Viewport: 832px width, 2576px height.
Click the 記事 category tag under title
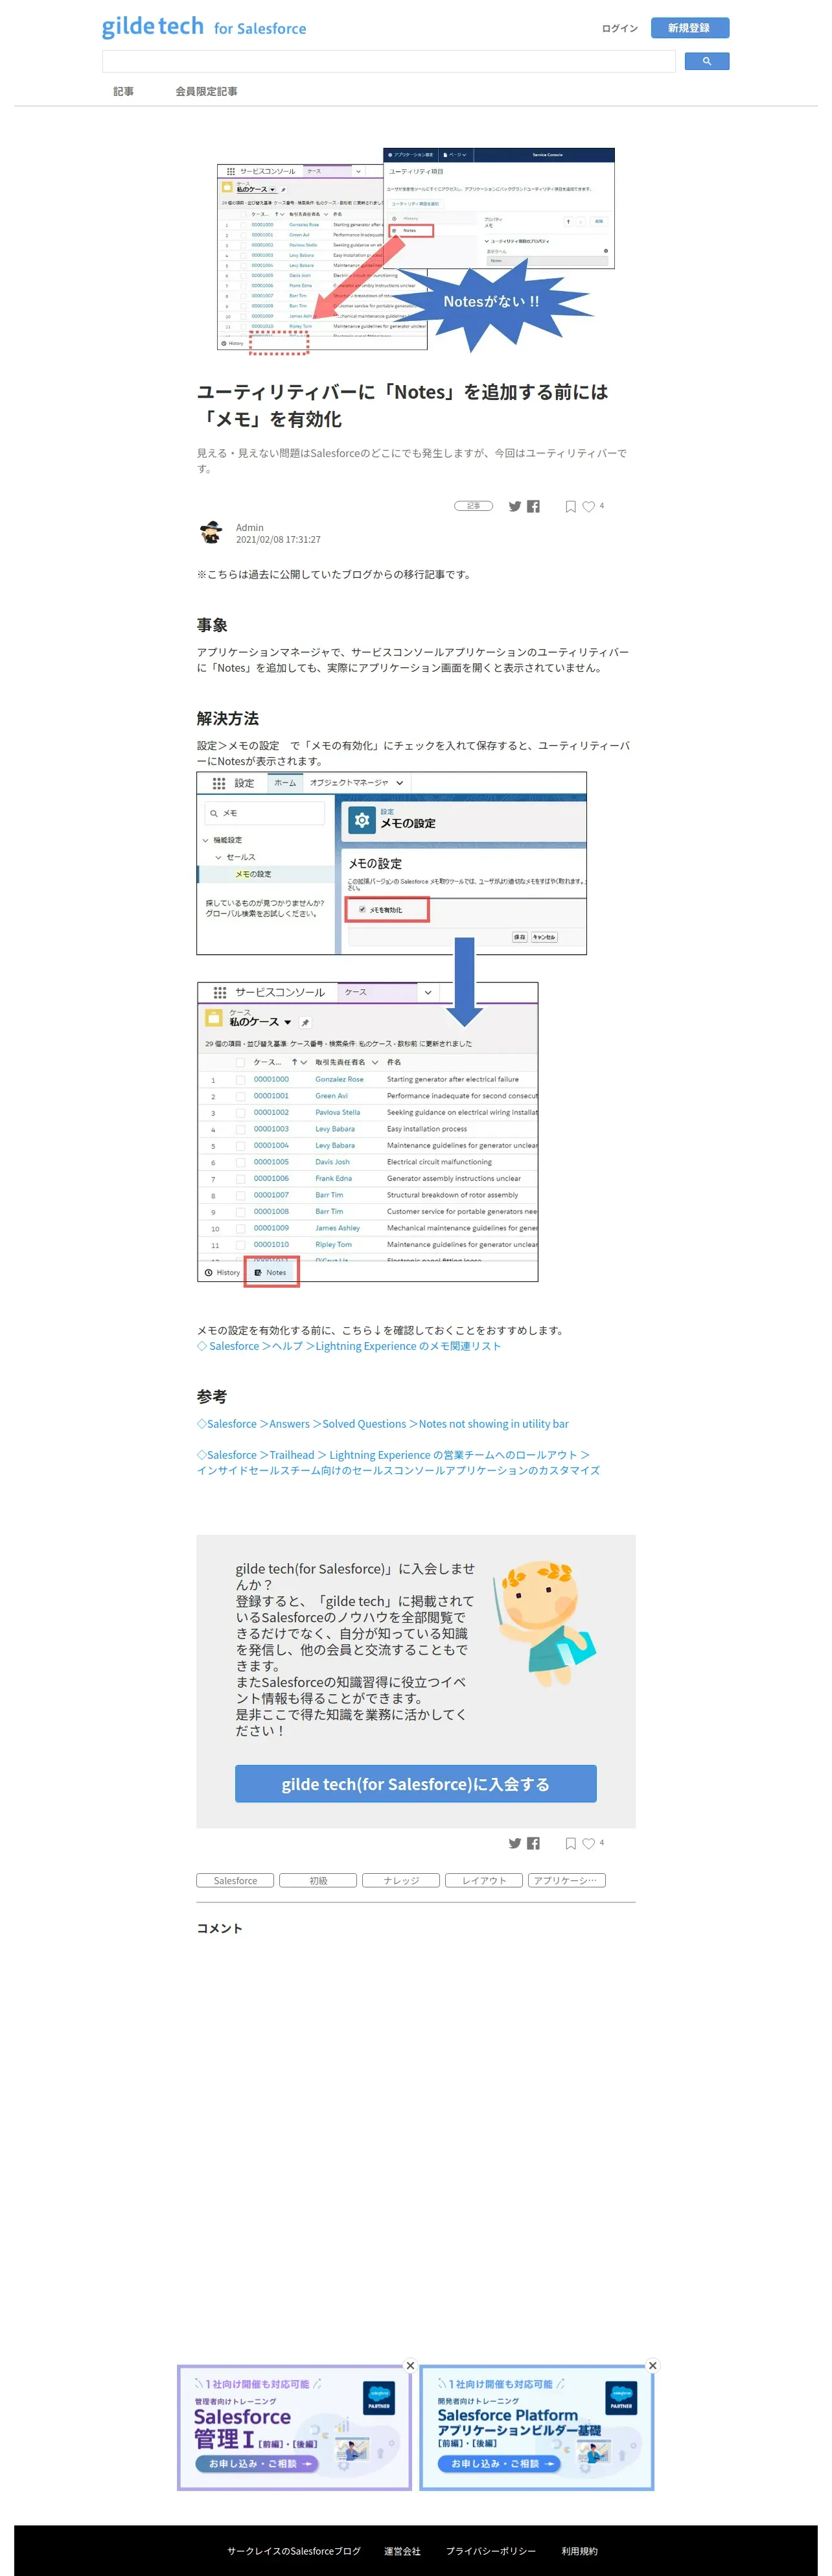(474, 506)
